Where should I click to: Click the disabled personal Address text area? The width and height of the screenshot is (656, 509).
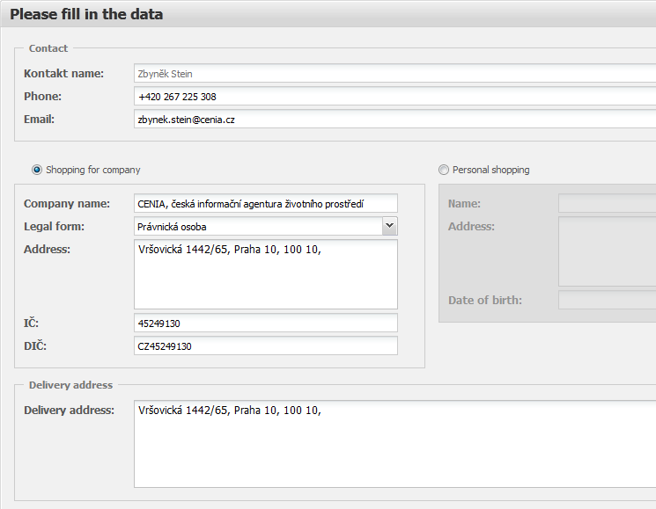[607, 251]
